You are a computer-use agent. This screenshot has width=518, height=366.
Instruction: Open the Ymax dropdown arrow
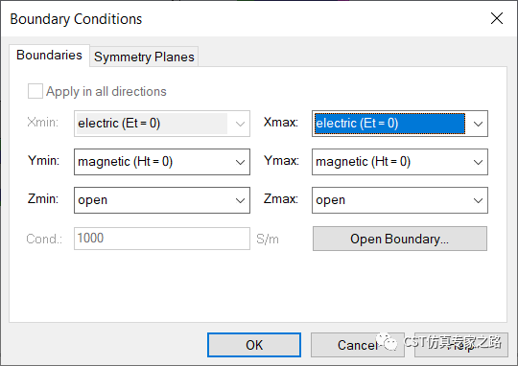point(478,162)
